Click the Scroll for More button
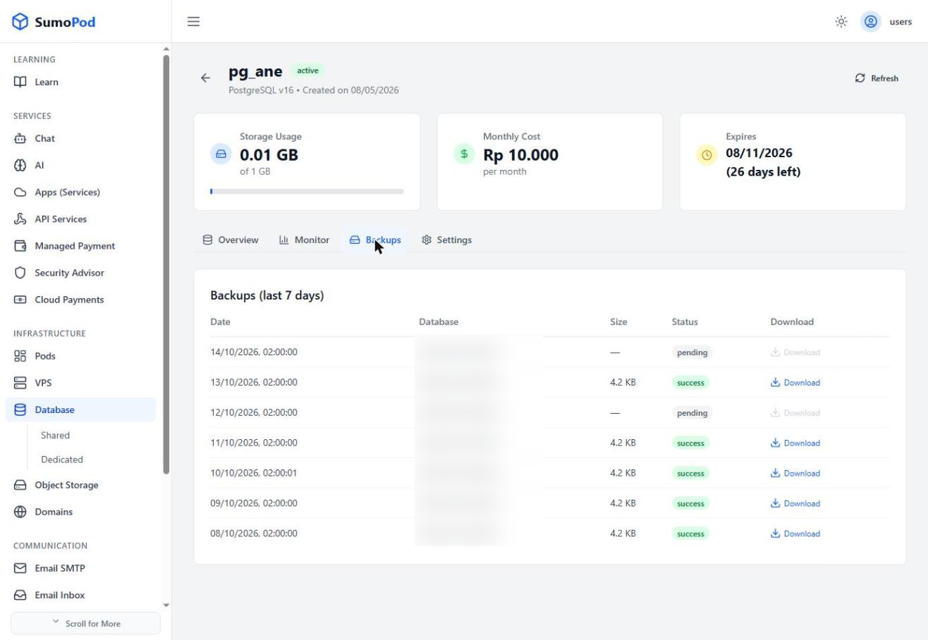 (x=85, y=624)
